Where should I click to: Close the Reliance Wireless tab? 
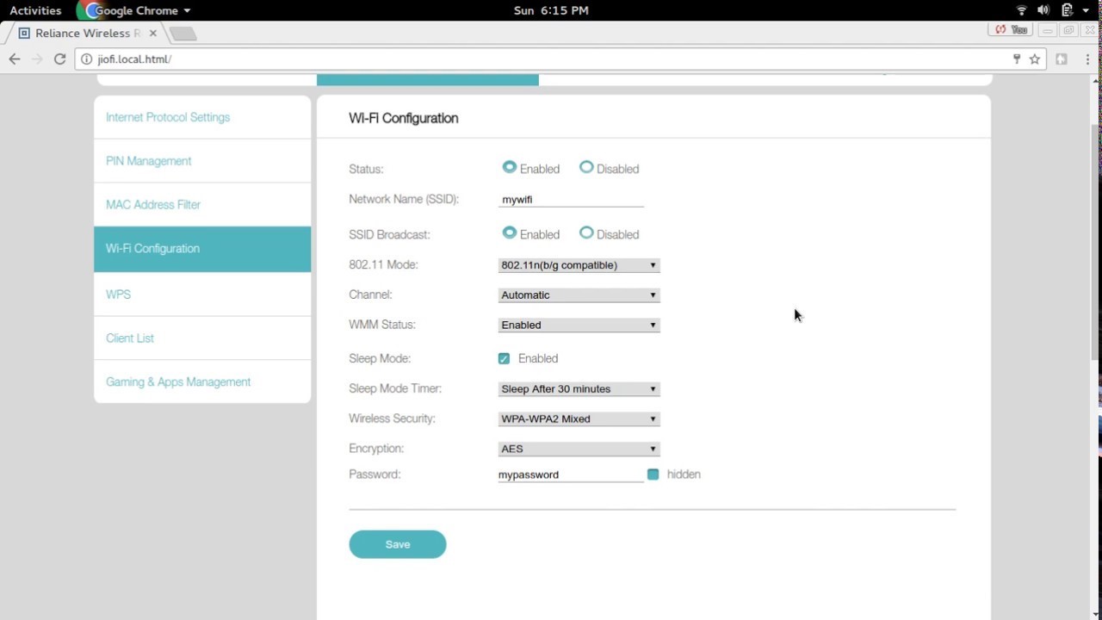153,33
